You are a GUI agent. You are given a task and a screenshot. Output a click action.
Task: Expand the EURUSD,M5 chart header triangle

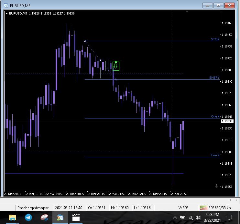(x=6, y=14)
